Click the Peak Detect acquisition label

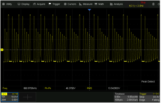(x=148, y=81)
